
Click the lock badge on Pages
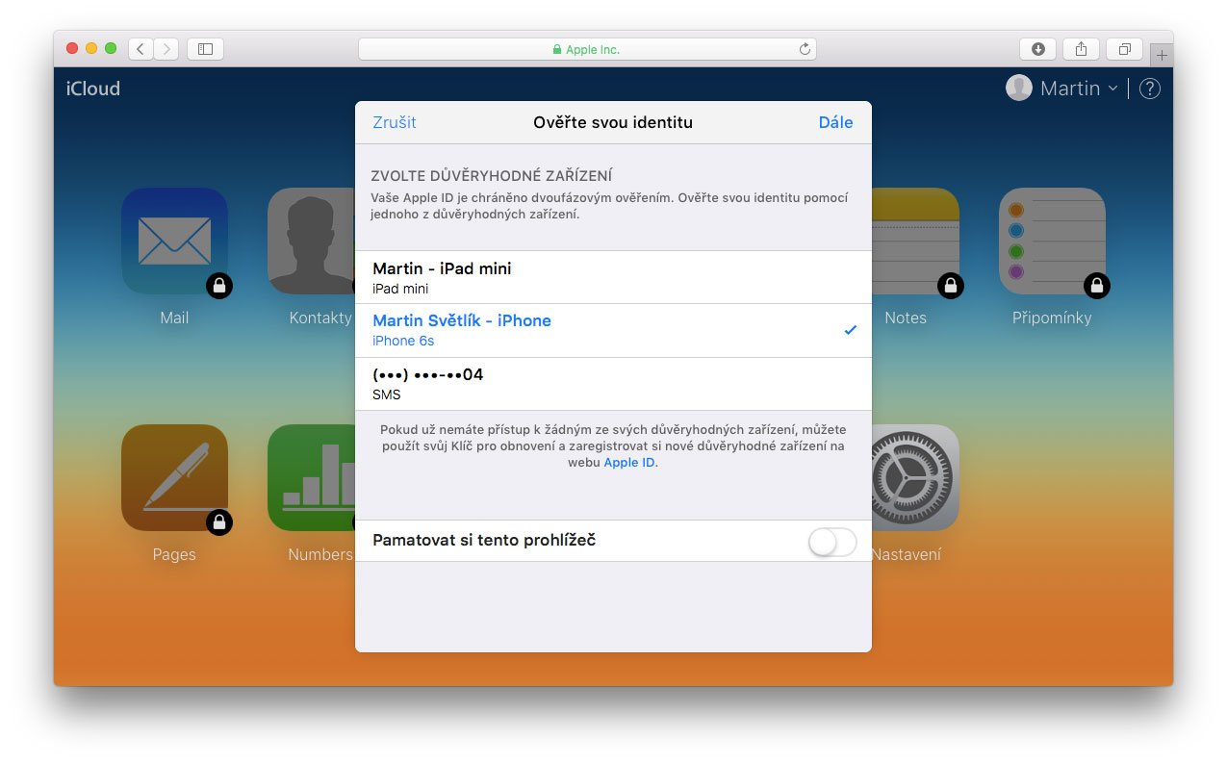pos(219,522)
